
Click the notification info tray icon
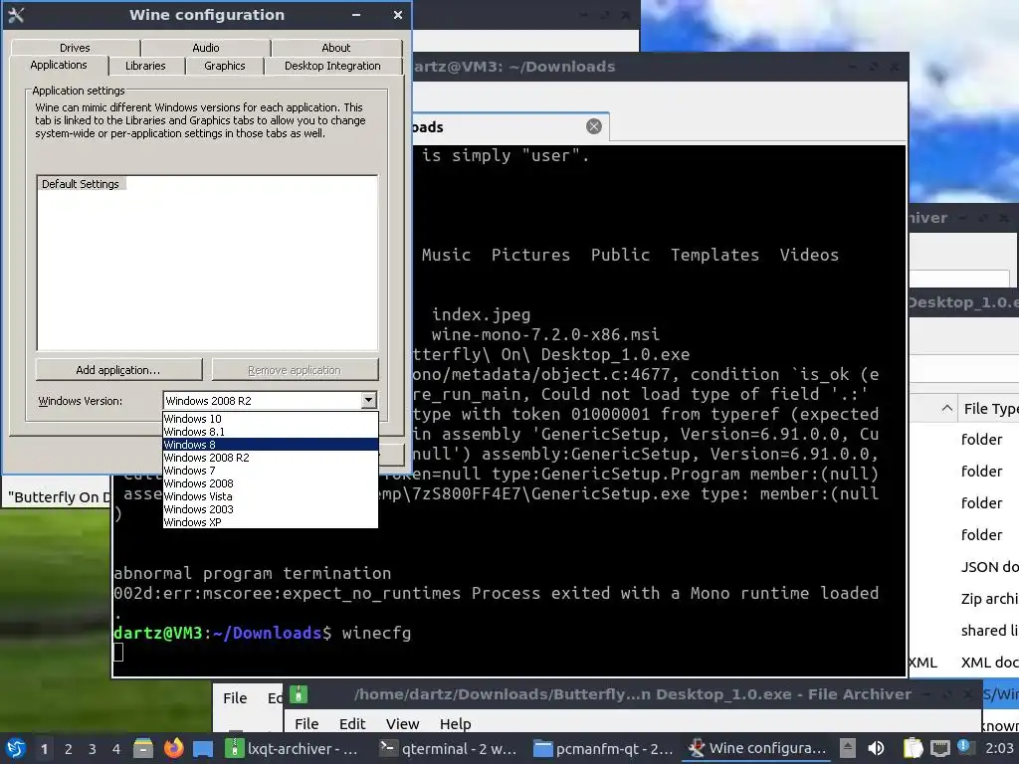[963, 747]
